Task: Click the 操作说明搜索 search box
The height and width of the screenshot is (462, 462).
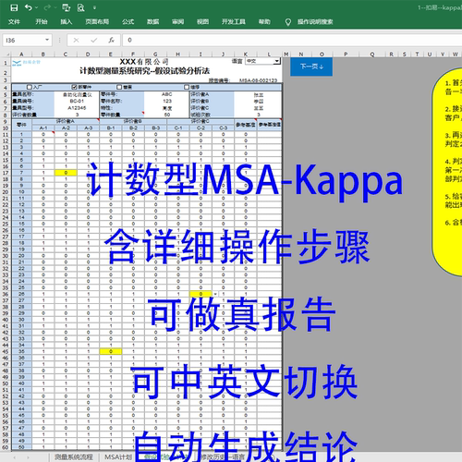Action: click(x=315, y=21)
